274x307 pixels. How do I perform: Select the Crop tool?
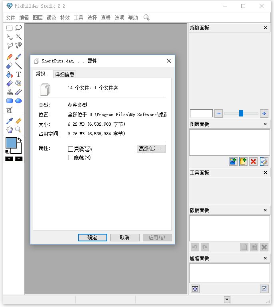[10, 110]
